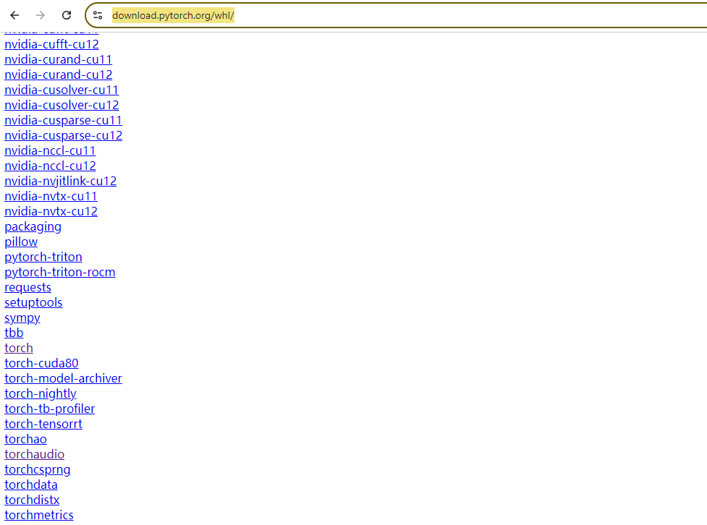Open the torchmetrics link

point(39,515)
